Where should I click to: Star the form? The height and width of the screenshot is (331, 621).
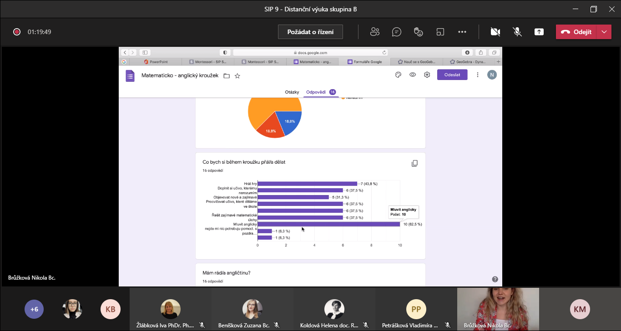(x=237, y=75)
